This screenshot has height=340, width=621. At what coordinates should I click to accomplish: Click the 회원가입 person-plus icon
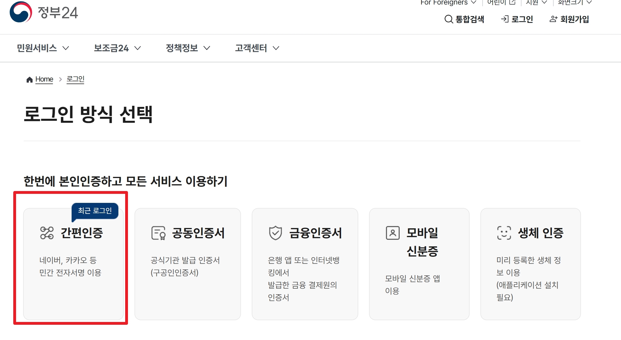tap(553, 19)
